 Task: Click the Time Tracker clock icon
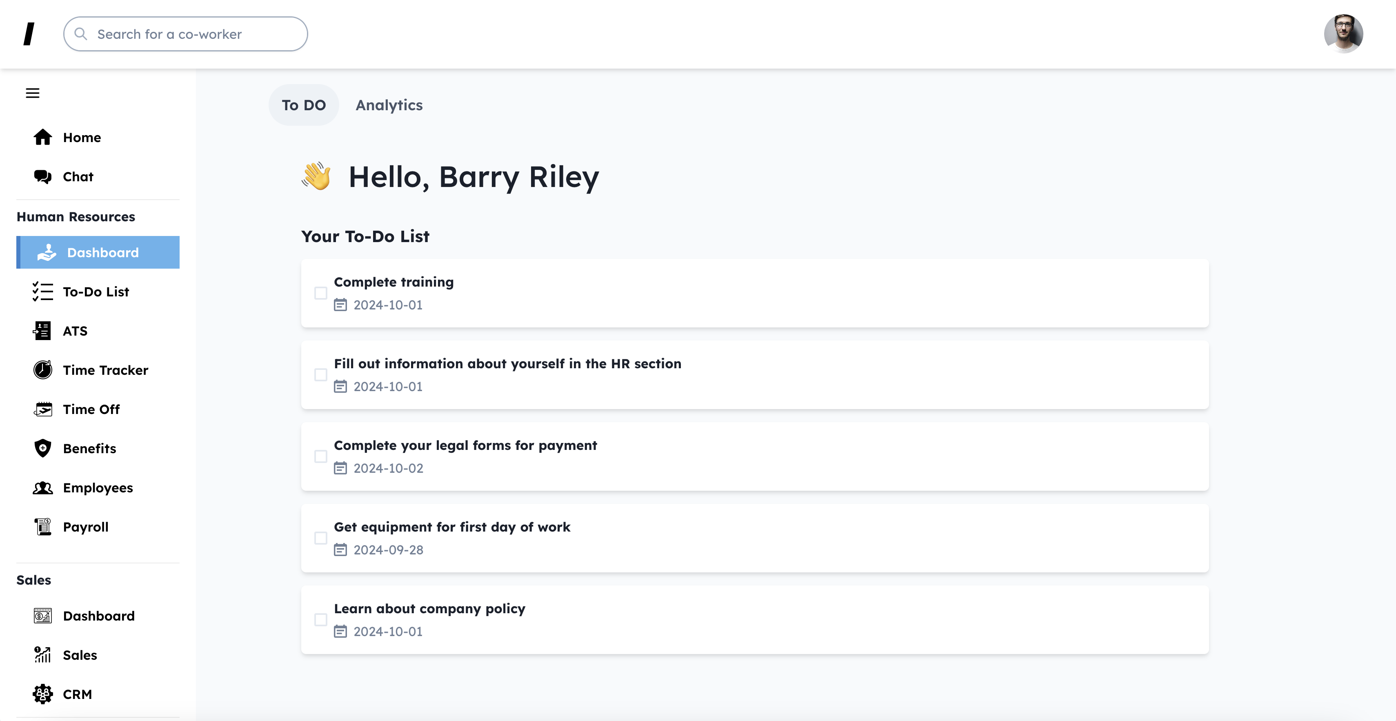(x=43, y=370)
